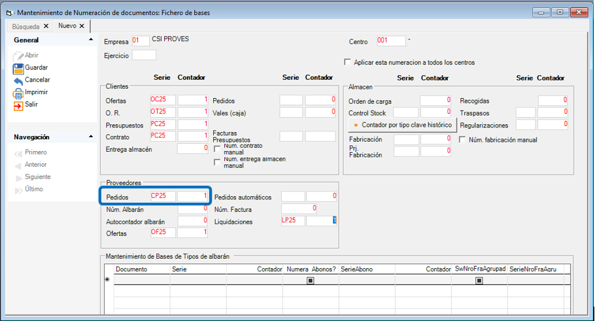Click Liquidaciones serie field LP25
Screen dimensions: 595x321
293,221
